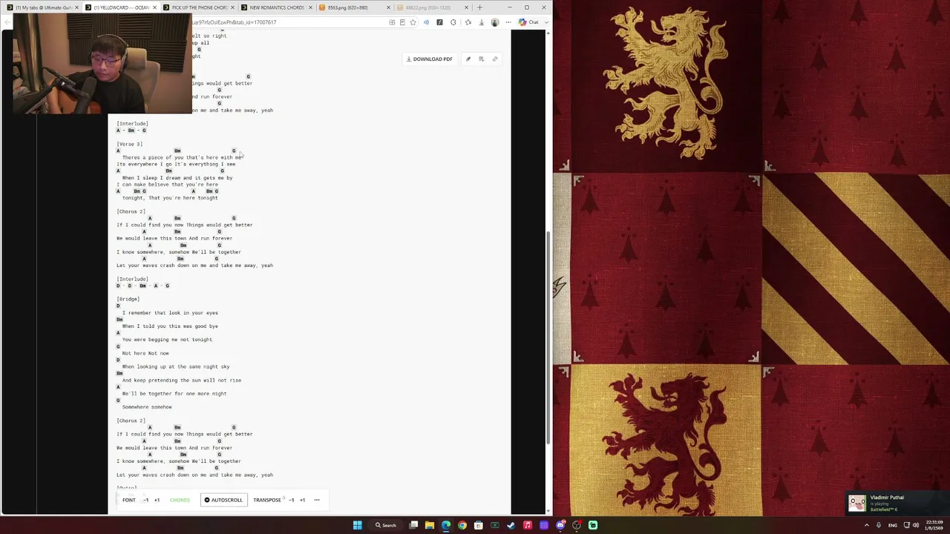Increase font size with the +1 button
The height and width of the screenshot is (534, 950).
(157, 500)
